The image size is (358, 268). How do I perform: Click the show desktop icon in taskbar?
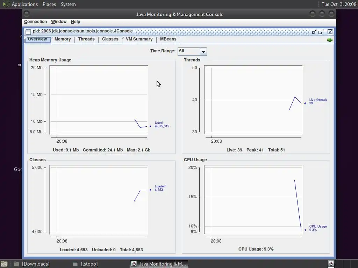[x=4, y=264]
